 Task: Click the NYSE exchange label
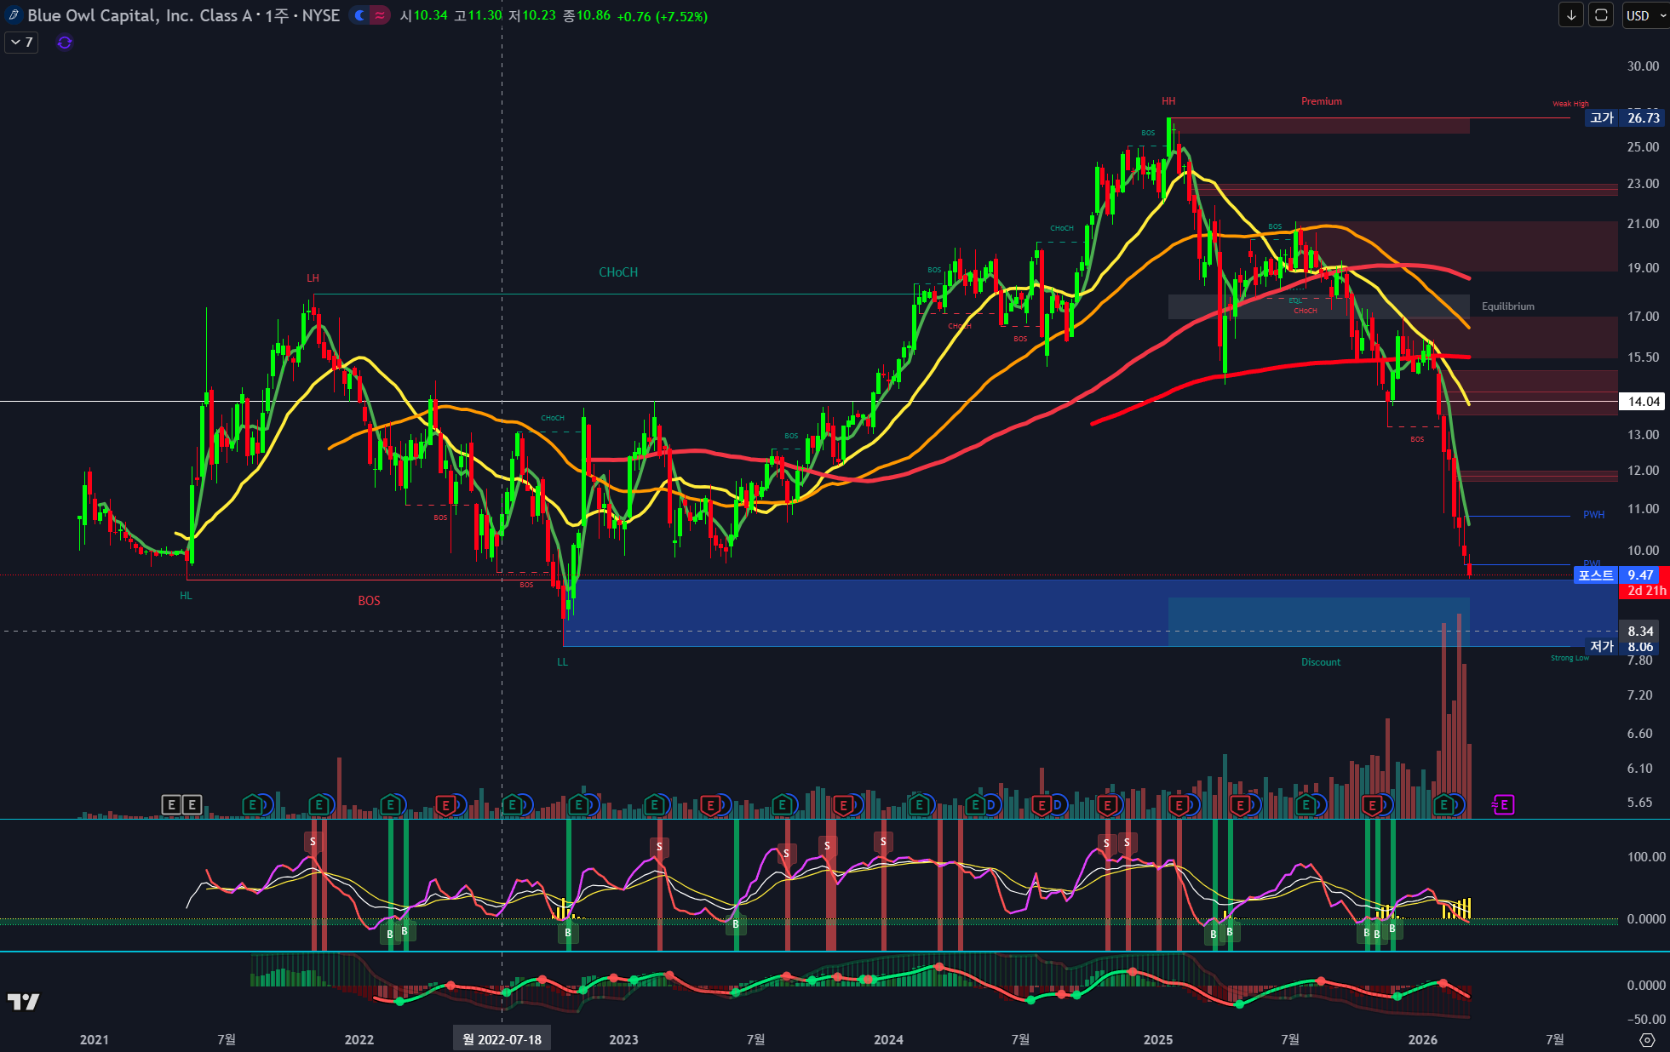pyautogui.click(x=320, y=15)
